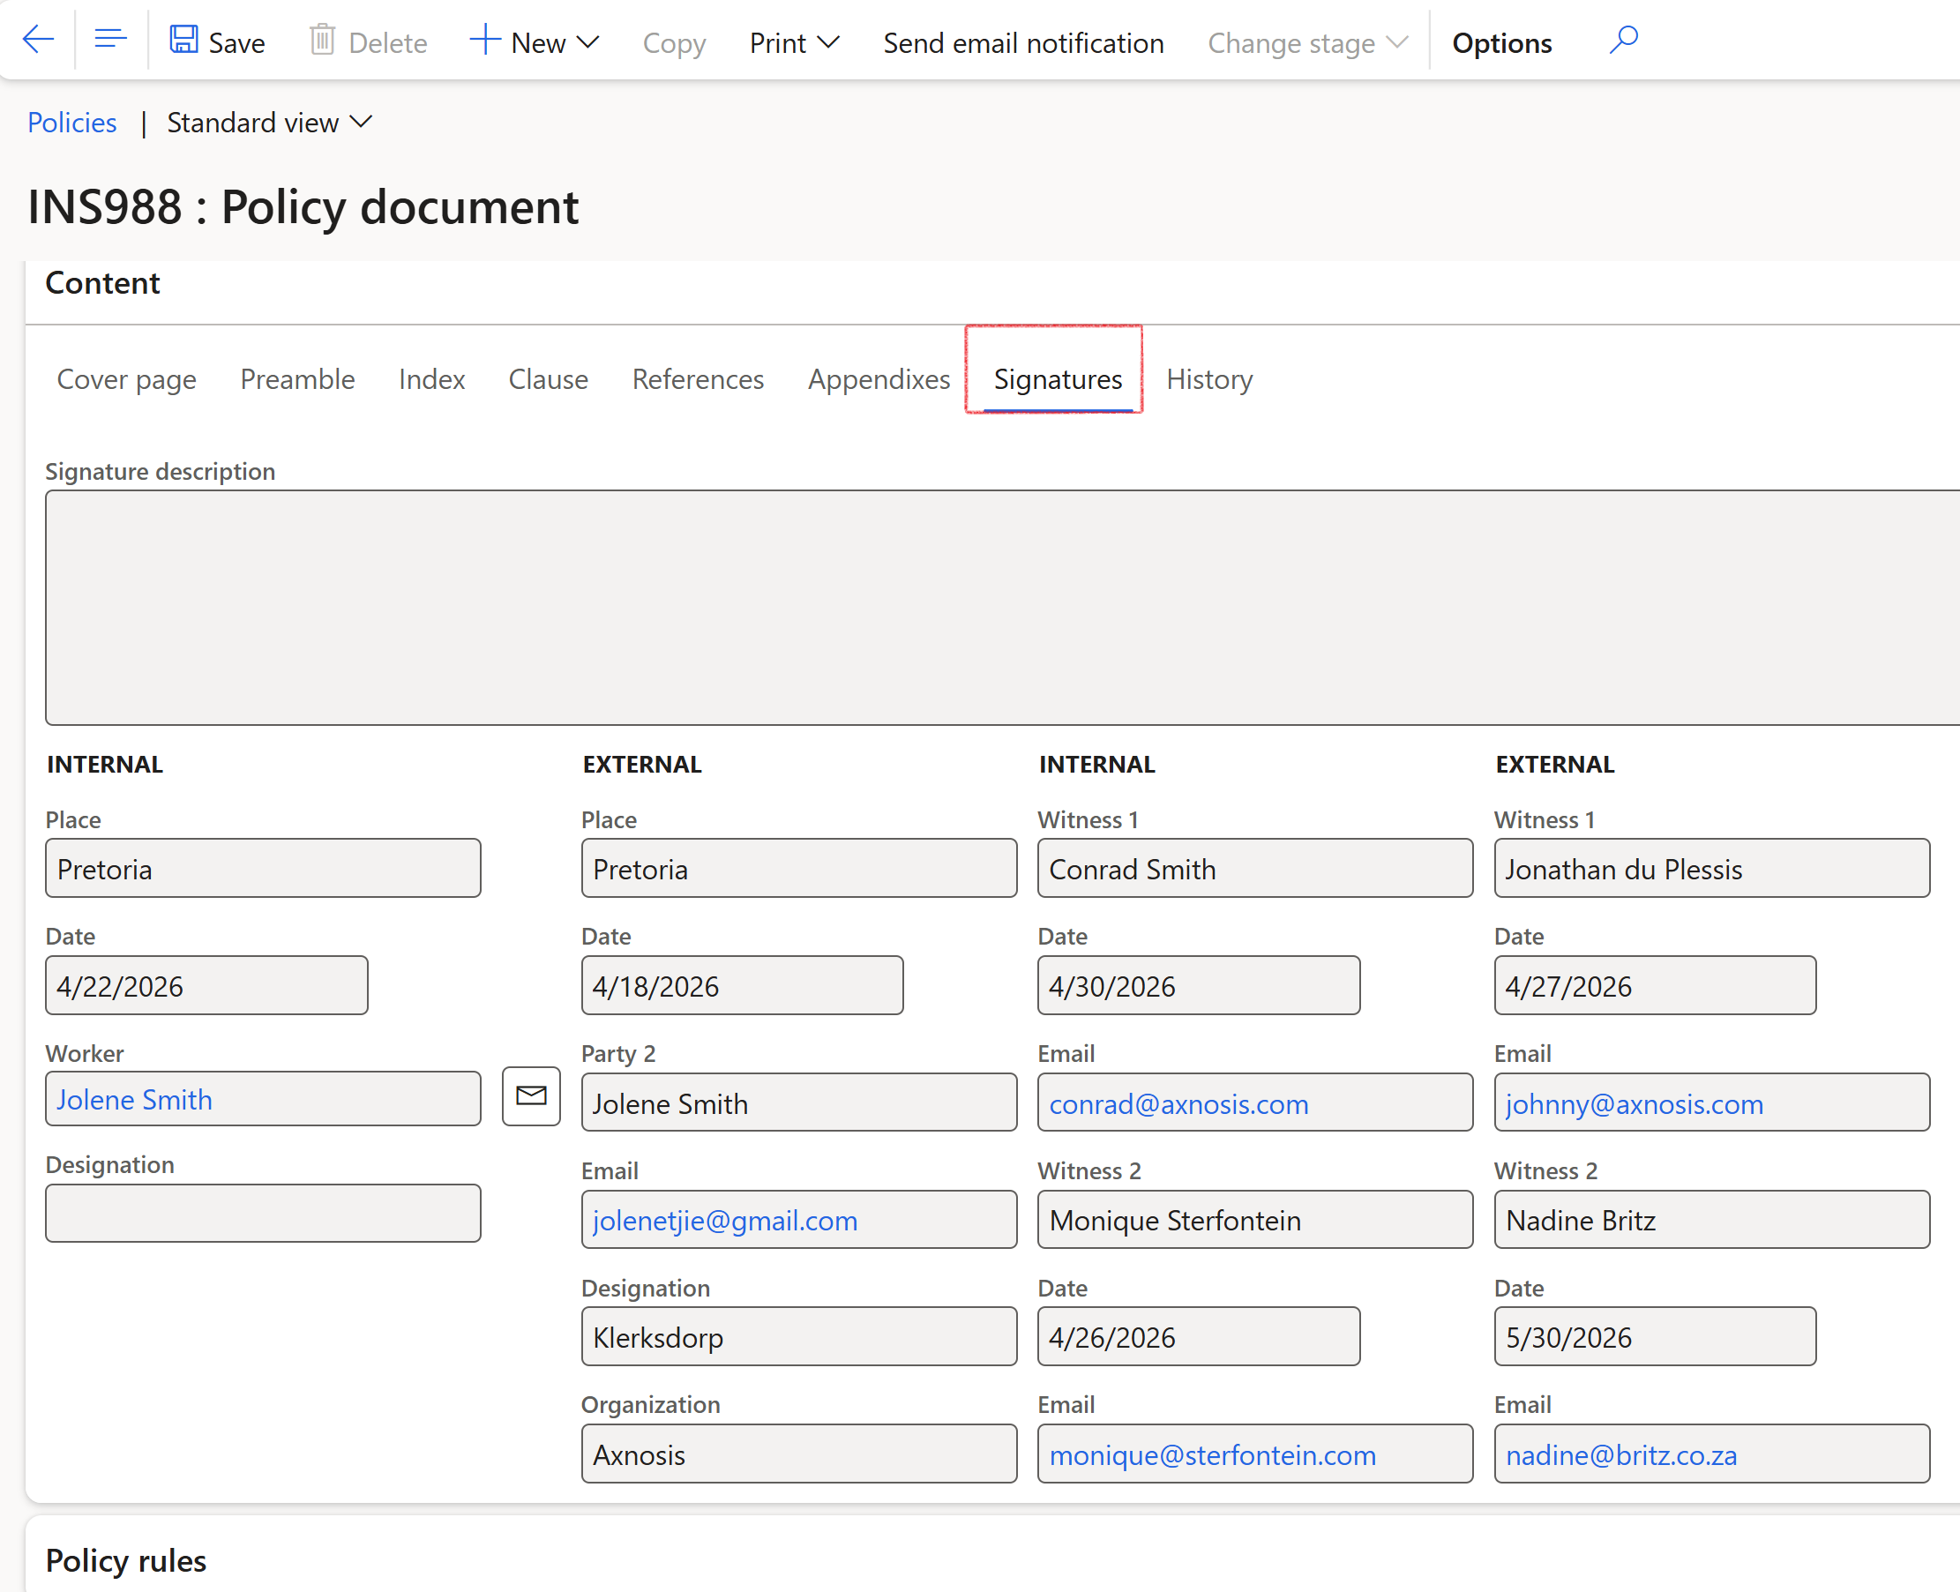This screenshot has width=1960, height=1592.
Task: Create a new record with the plus icon
Action: [x=485, y=41]
